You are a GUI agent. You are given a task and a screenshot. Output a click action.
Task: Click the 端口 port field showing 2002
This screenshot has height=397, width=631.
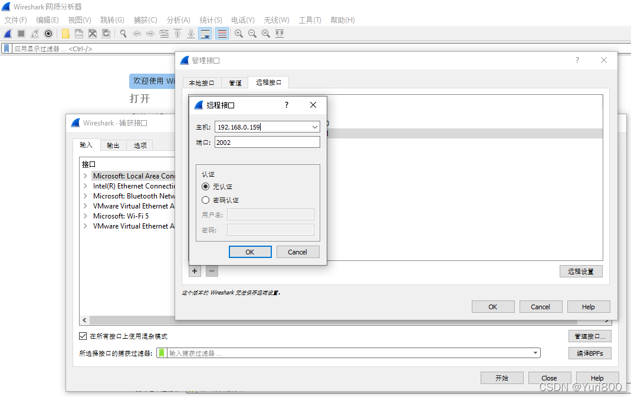click(x=267, y=142)
